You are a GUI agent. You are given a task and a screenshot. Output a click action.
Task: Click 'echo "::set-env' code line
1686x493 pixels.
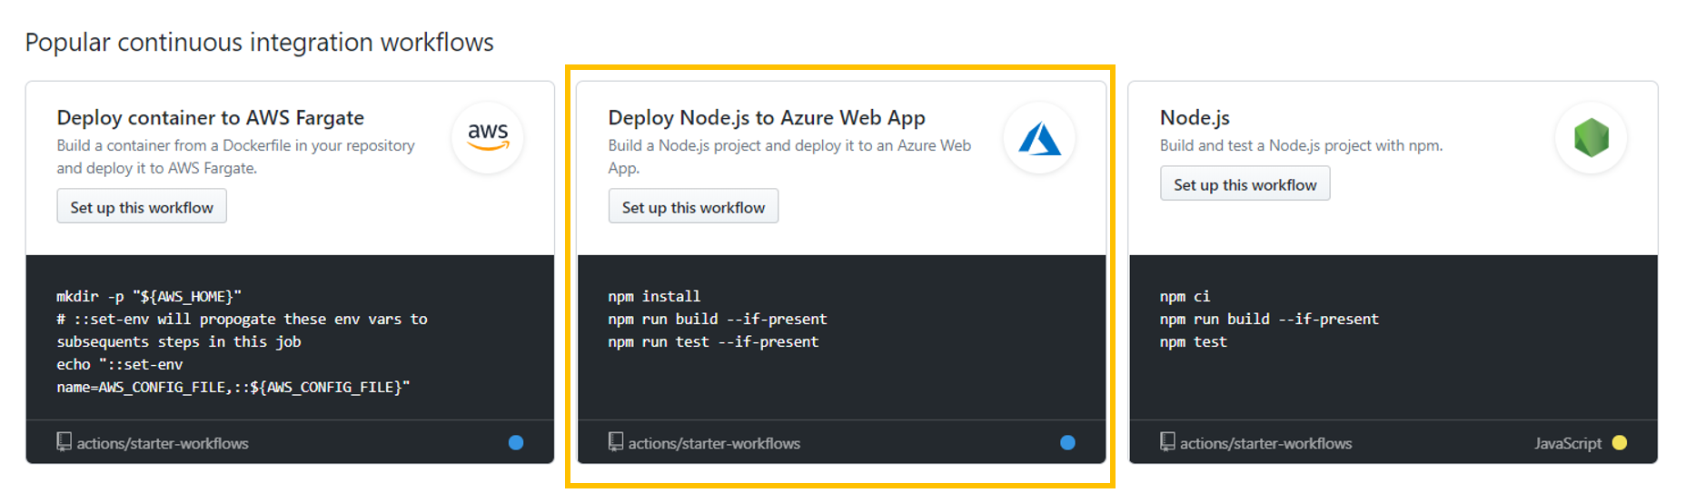(120, 364)
